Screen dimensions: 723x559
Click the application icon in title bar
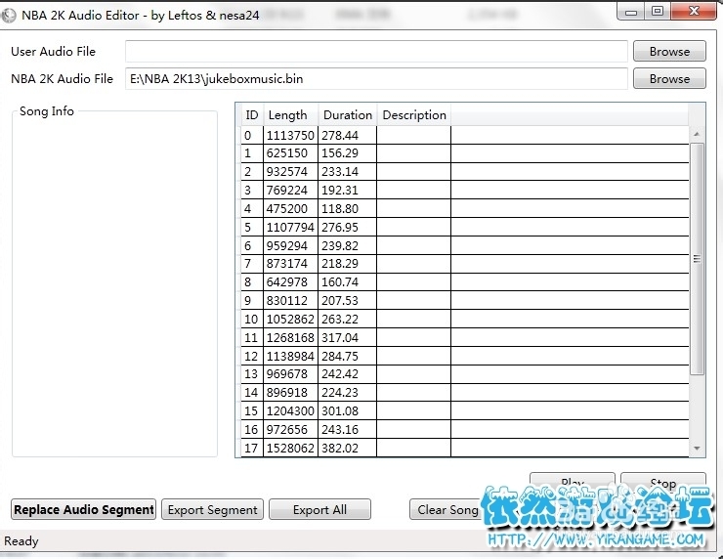(8, 16)
